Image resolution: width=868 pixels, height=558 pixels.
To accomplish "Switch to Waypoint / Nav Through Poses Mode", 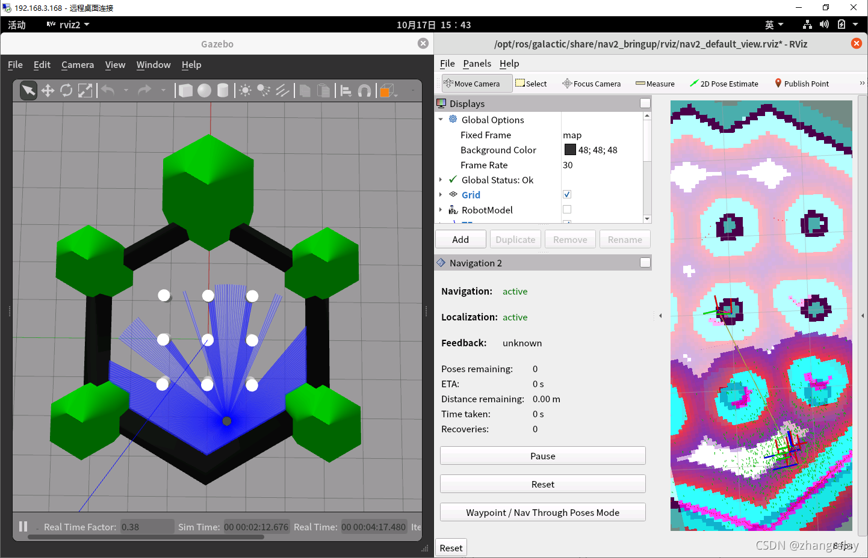I will 543,512.
